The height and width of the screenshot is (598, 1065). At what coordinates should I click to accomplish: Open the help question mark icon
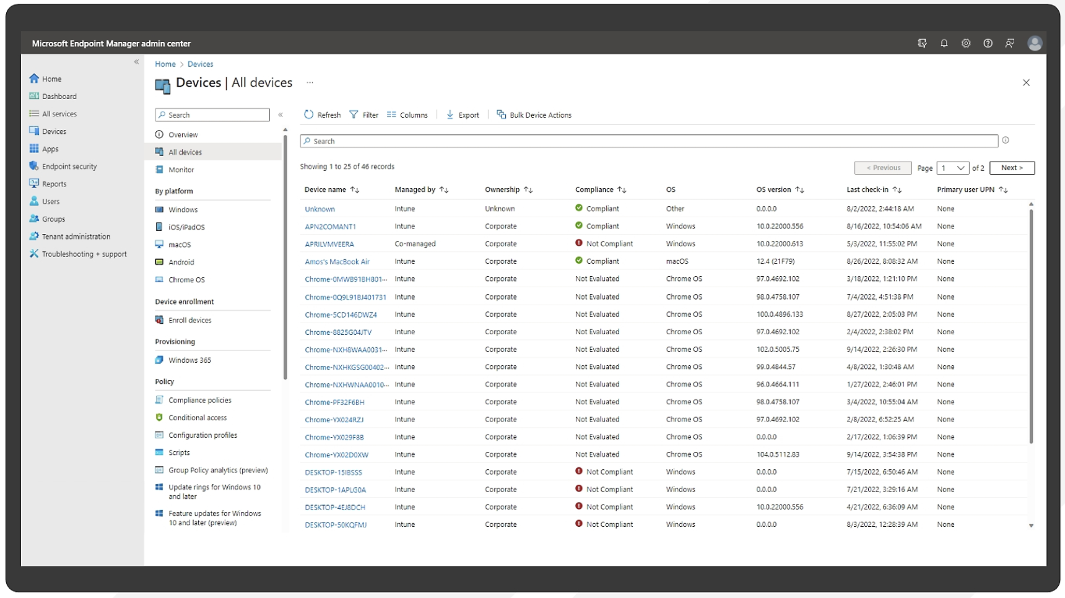(988, 43)
